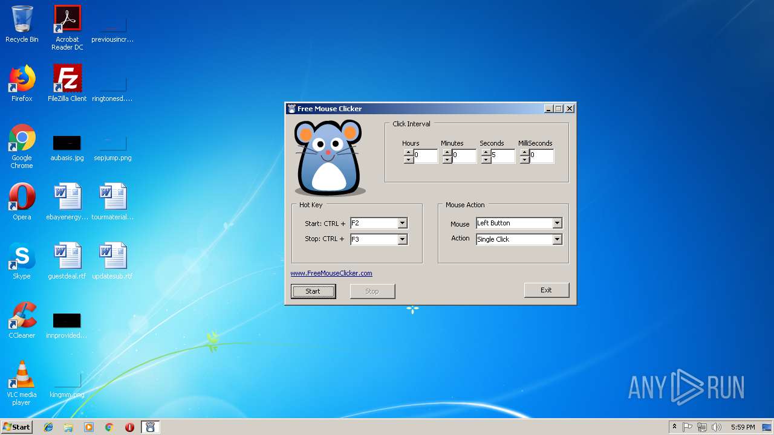This screenshot has width=774, height=435.
Task: Select the previousincr desktop file
Action: (112, 28)
